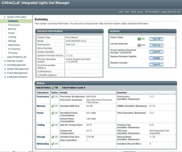This screenshot has height=152, width=182.
Task: Open Processors page in the sidebar
Action: pyautogui.click(x=14, y=25)
